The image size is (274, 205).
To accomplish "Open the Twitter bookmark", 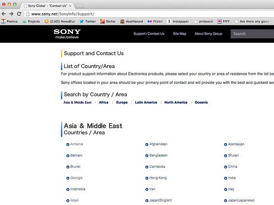I will click(x=88, y=21).
